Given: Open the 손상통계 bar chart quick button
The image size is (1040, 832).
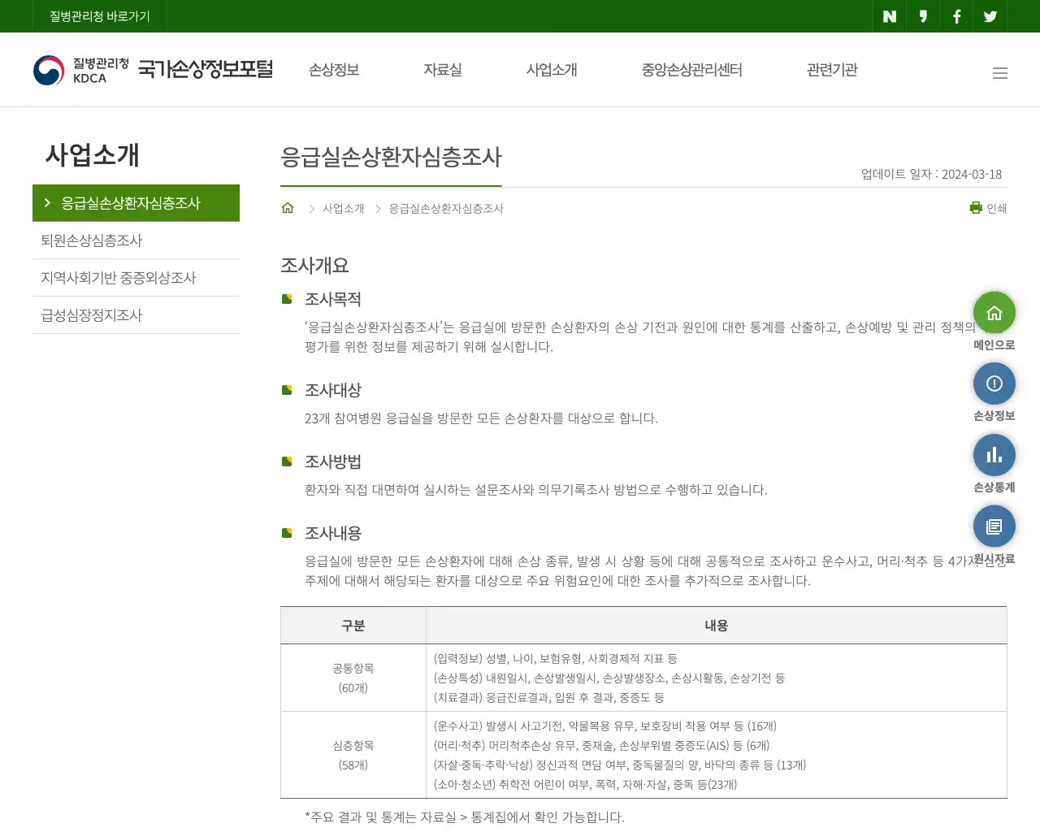Looking at the screenshot, I should (x=994, y=455).
